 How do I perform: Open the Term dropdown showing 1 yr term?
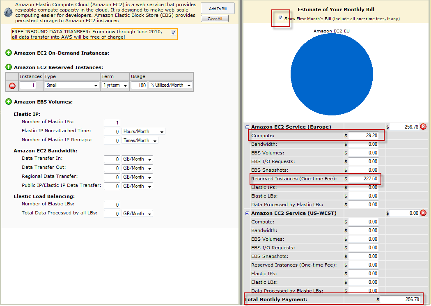(x=115, y=85)
